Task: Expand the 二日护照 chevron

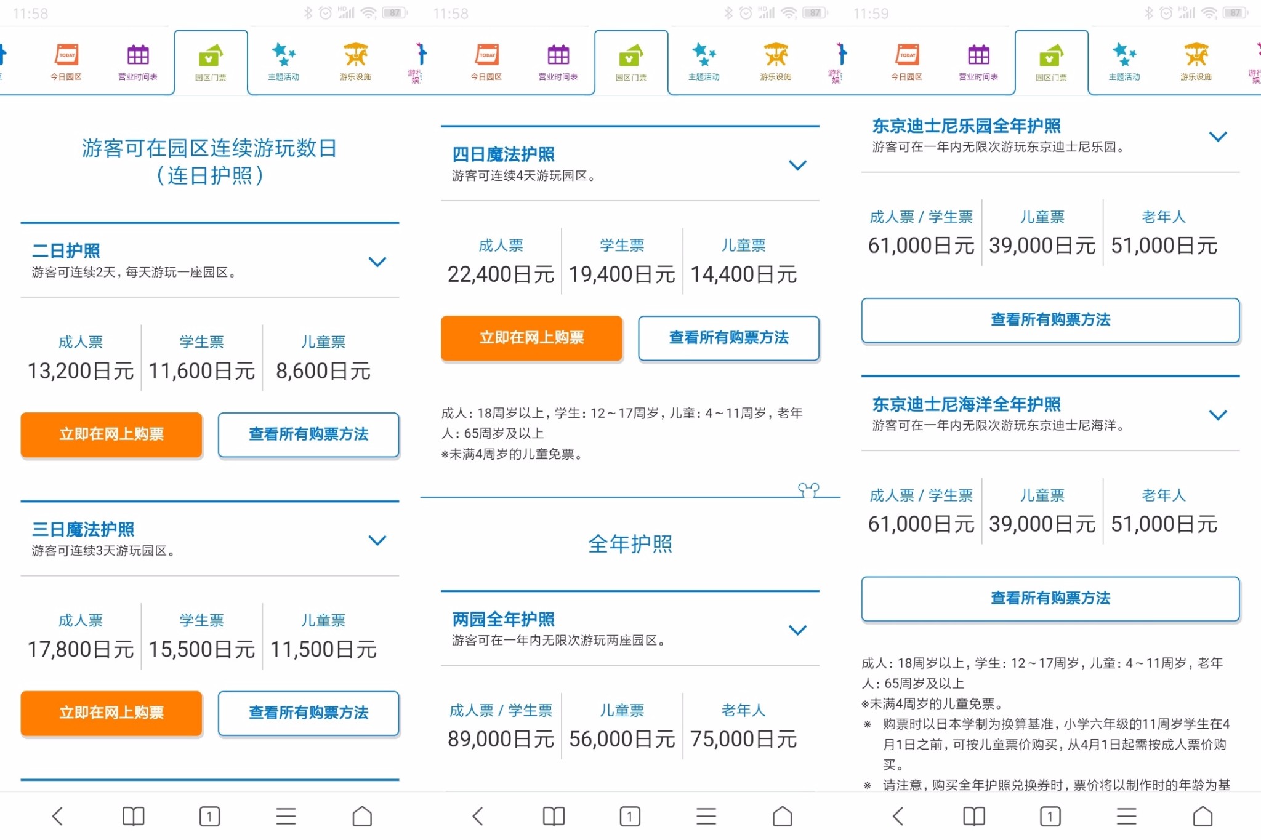Action: [x=377, y=262]
